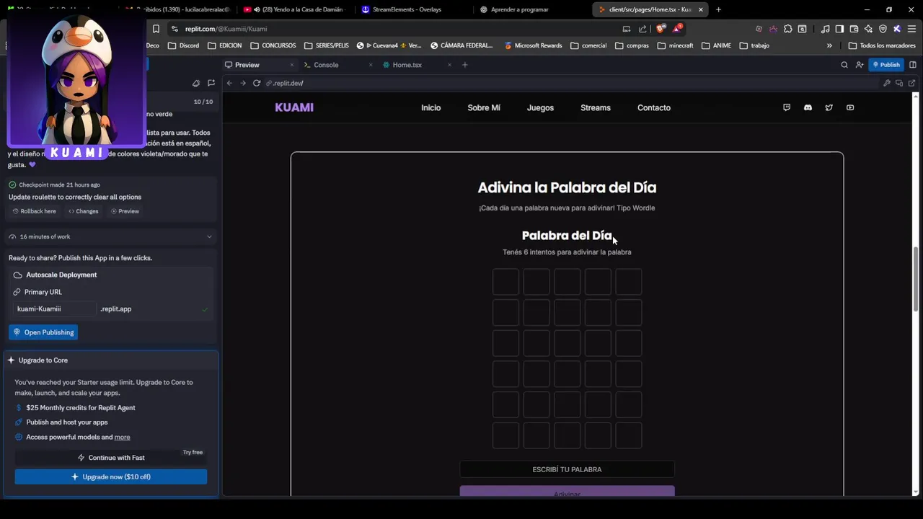Click Upgrade now ($10 off) button
Image resolution: width=923 pixels, height=519 pixels.
click(111, 476)
